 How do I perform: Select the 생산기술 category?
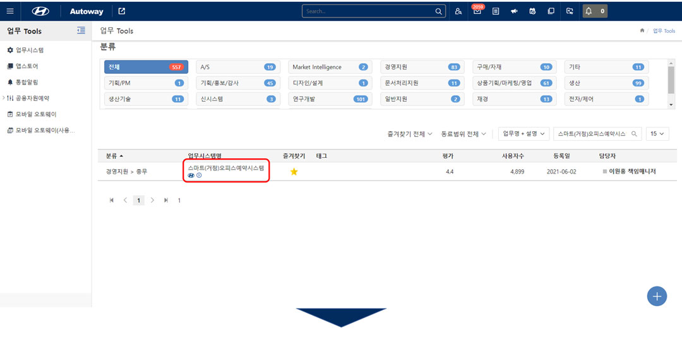pos(146,99)
